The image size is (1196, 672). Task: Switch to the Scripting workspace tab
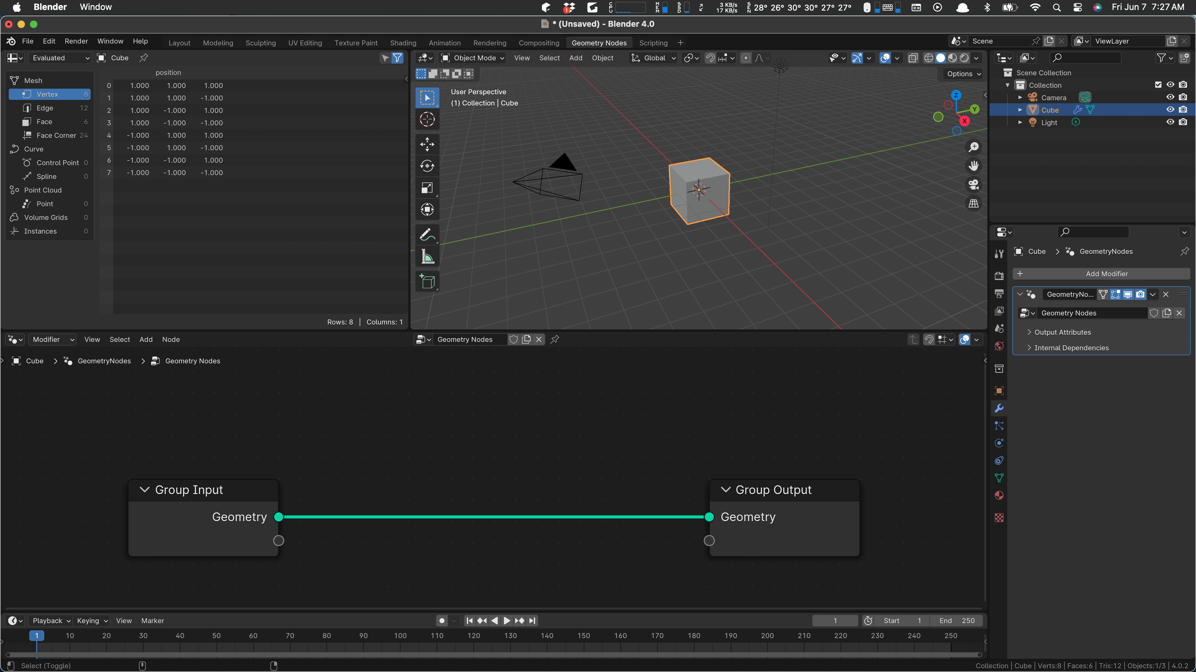(x=653, y=43)
